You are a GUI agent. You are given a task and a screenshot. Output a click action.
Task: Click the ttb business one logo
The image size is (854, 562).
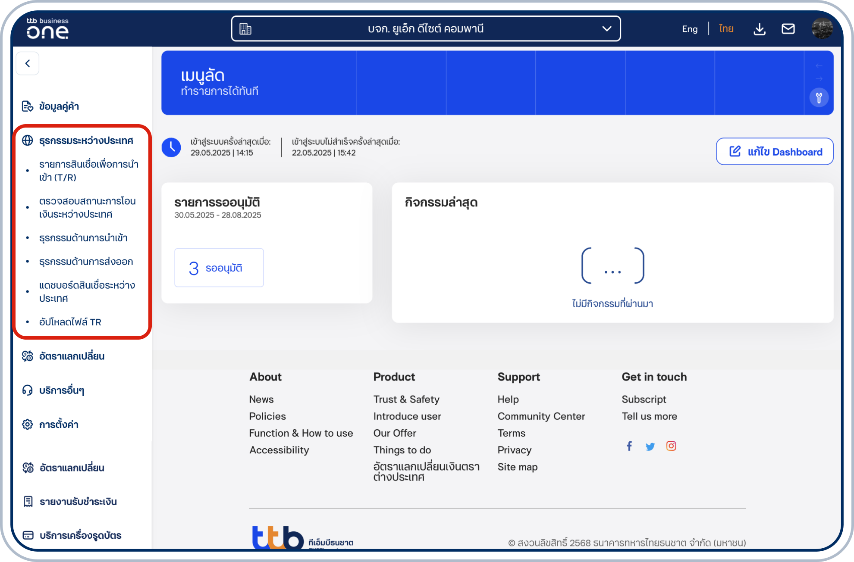click(x=47, y=28)
